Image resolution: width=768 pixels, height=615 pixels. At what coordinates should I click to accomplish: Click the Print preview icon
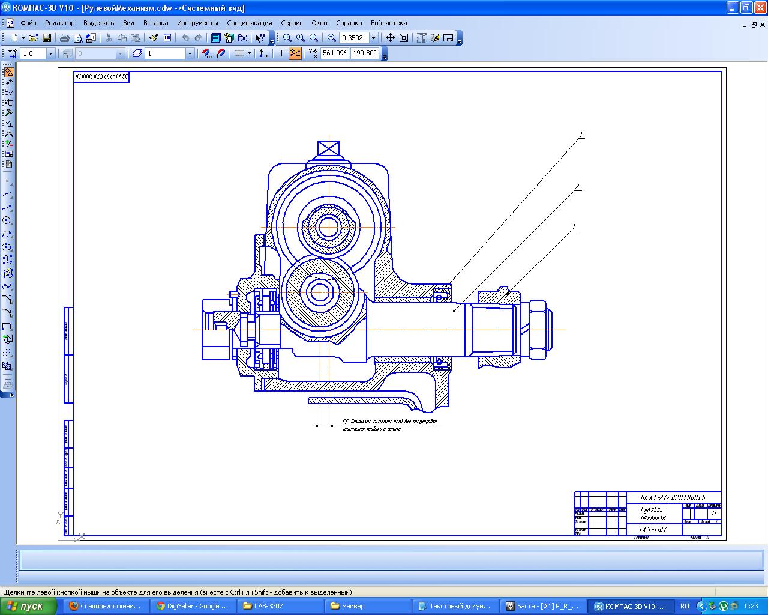click(78, 38)
